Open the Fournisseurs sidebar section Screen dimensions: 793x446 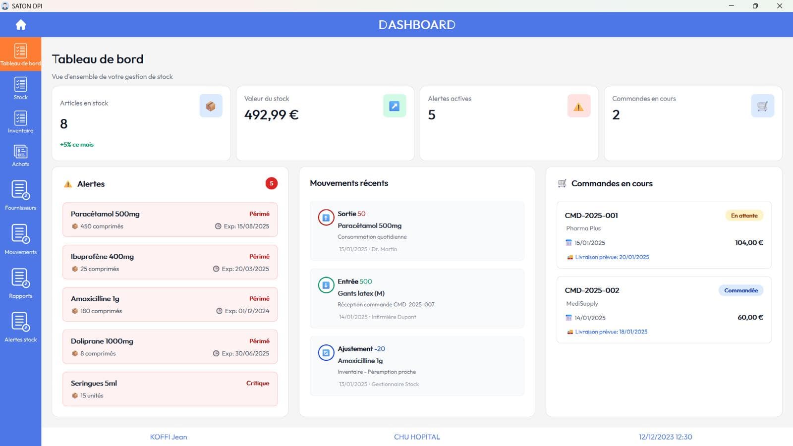[20, 196]
